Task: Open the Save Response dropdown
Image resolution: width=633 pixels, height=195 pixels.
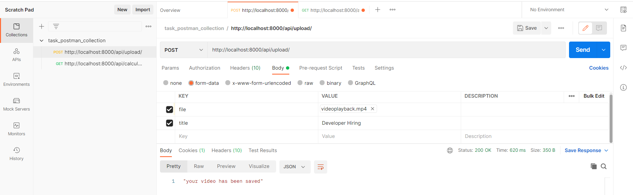Action: [586, 150]
